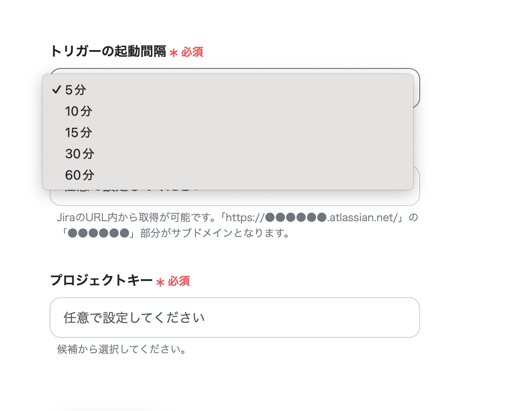
Task: Choose 10分 as the trigger interval
Action: coord(79,112)
